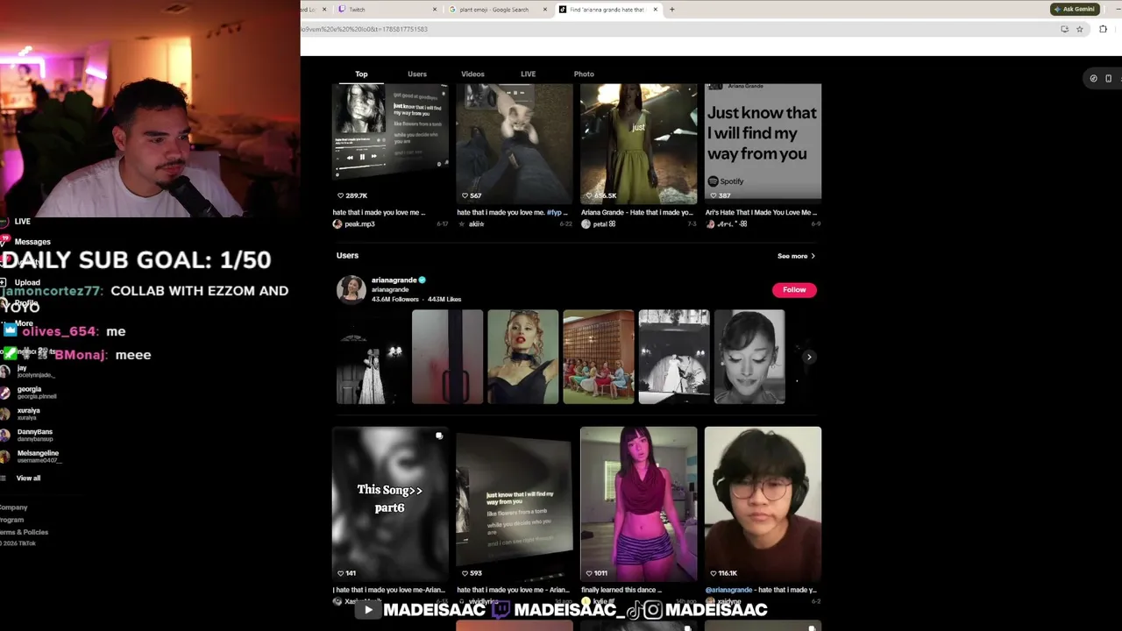
Task: Open the petal creator profile
Action: pyautogui.click(x=605, y=224)
